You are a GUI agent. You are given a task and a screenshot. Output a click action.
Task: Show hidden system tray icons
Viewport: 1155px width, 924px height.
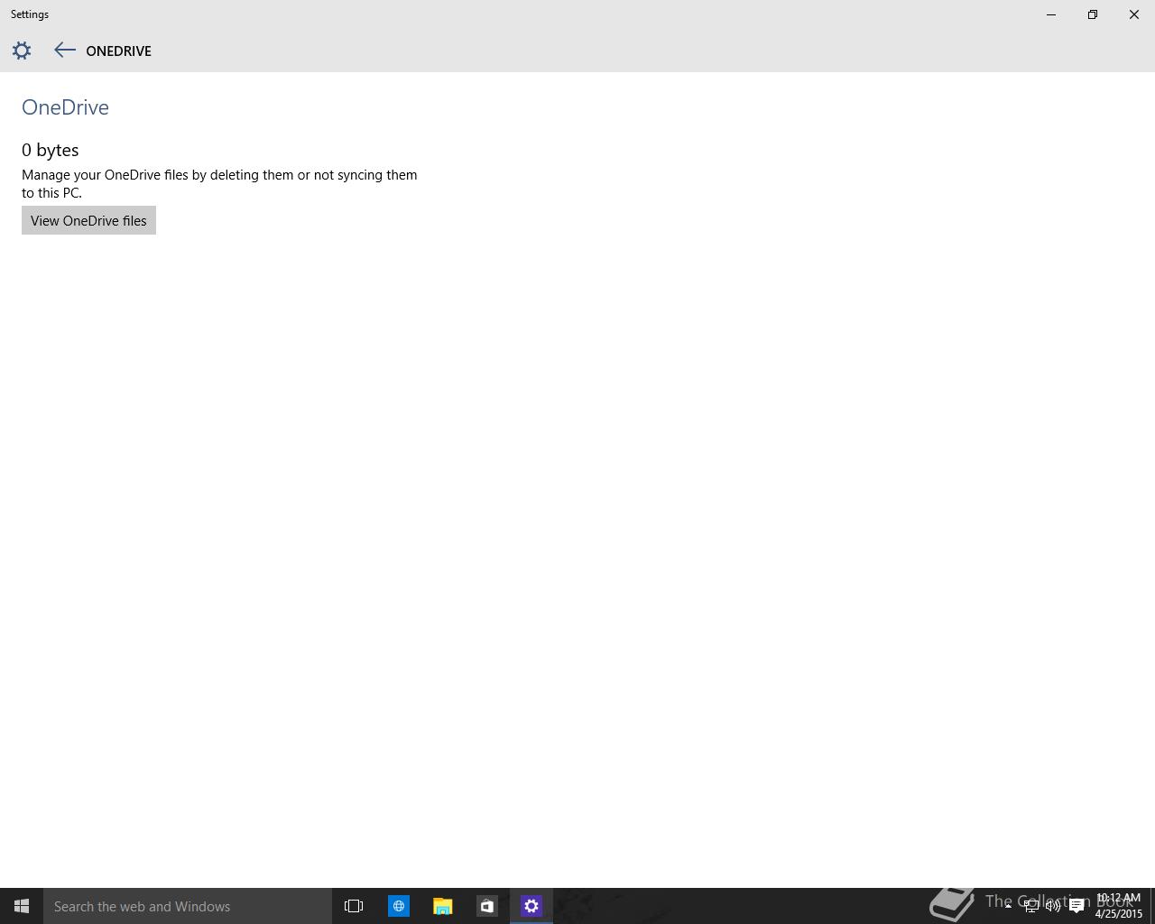click(x=1008, y=906)
